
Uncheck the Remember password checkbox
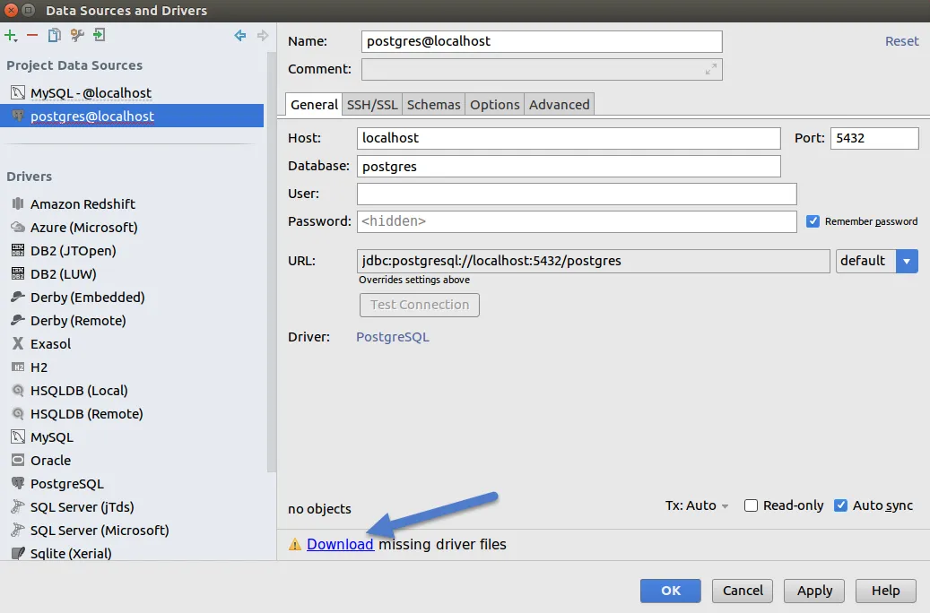(x=813, y=221)
